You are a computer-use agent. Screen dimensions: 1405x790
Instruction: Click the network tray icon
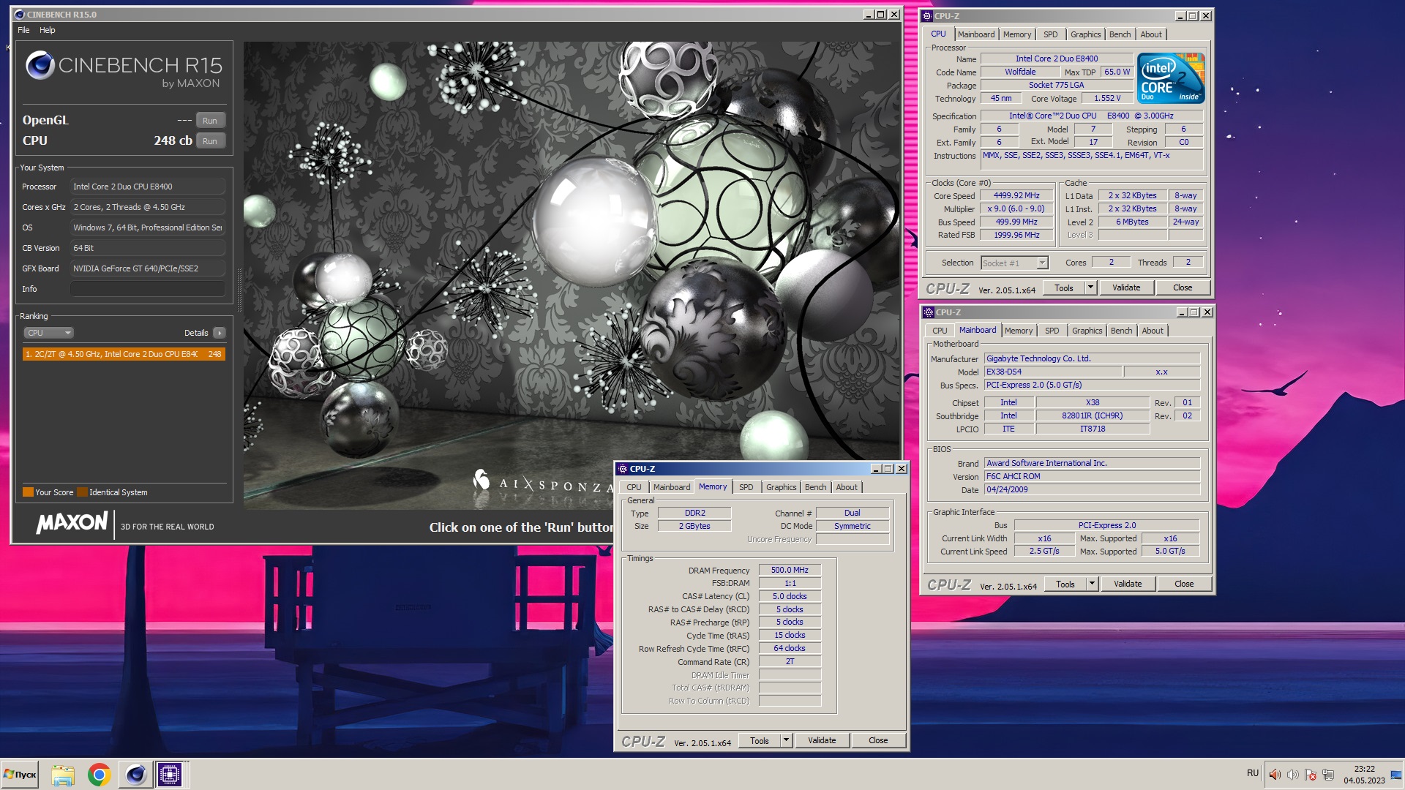click(x=1327, y=775)
